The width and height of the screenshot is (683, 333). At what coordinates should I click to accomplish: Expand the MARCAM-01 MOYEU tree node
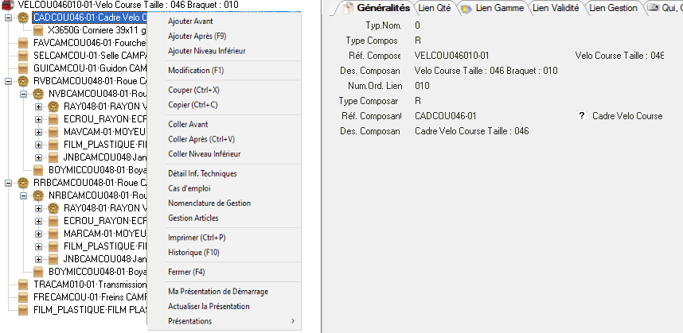coord(38,233)
